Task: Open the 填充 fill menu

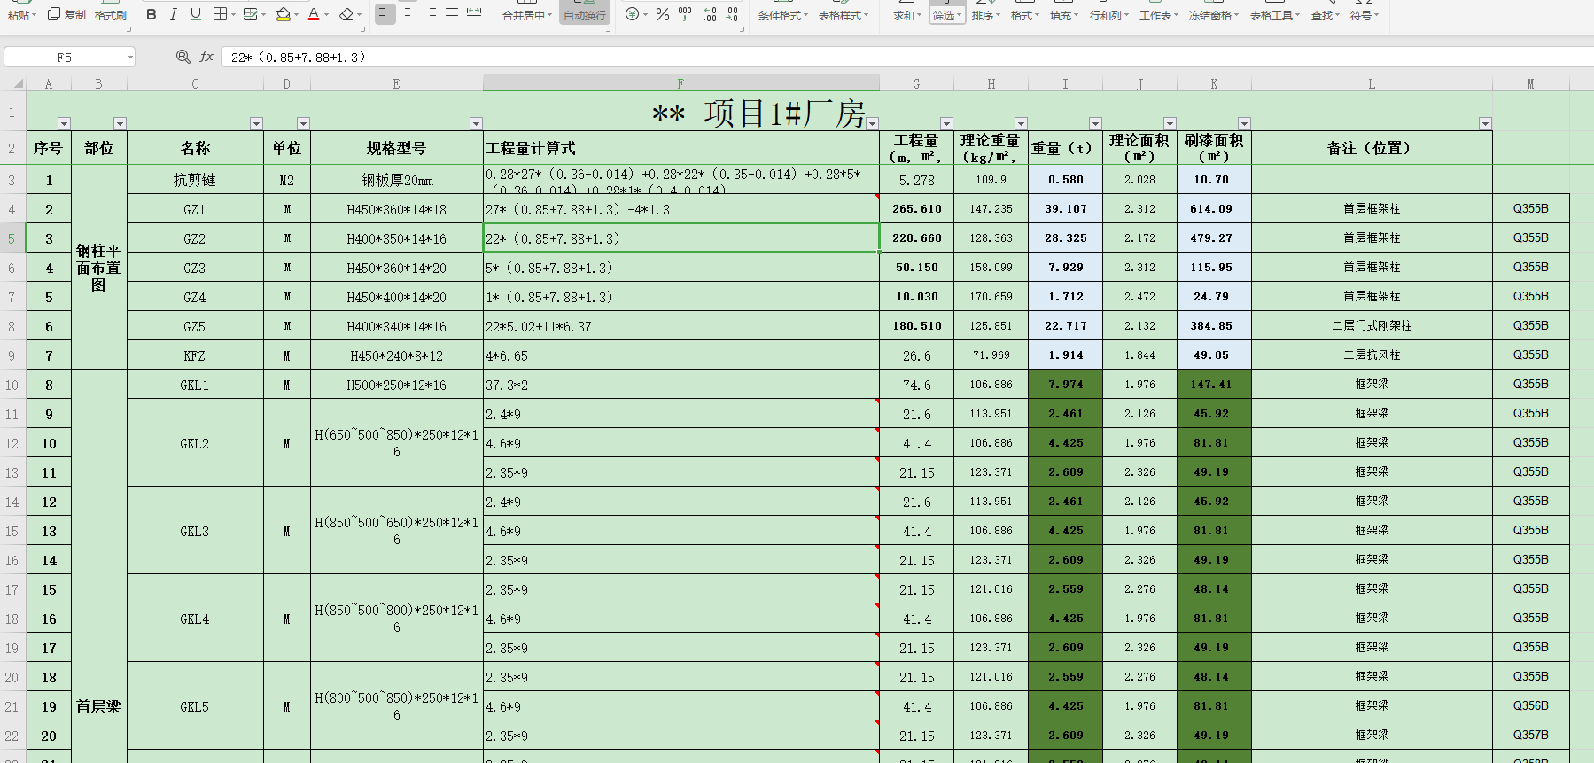Action: point(1063,16)
